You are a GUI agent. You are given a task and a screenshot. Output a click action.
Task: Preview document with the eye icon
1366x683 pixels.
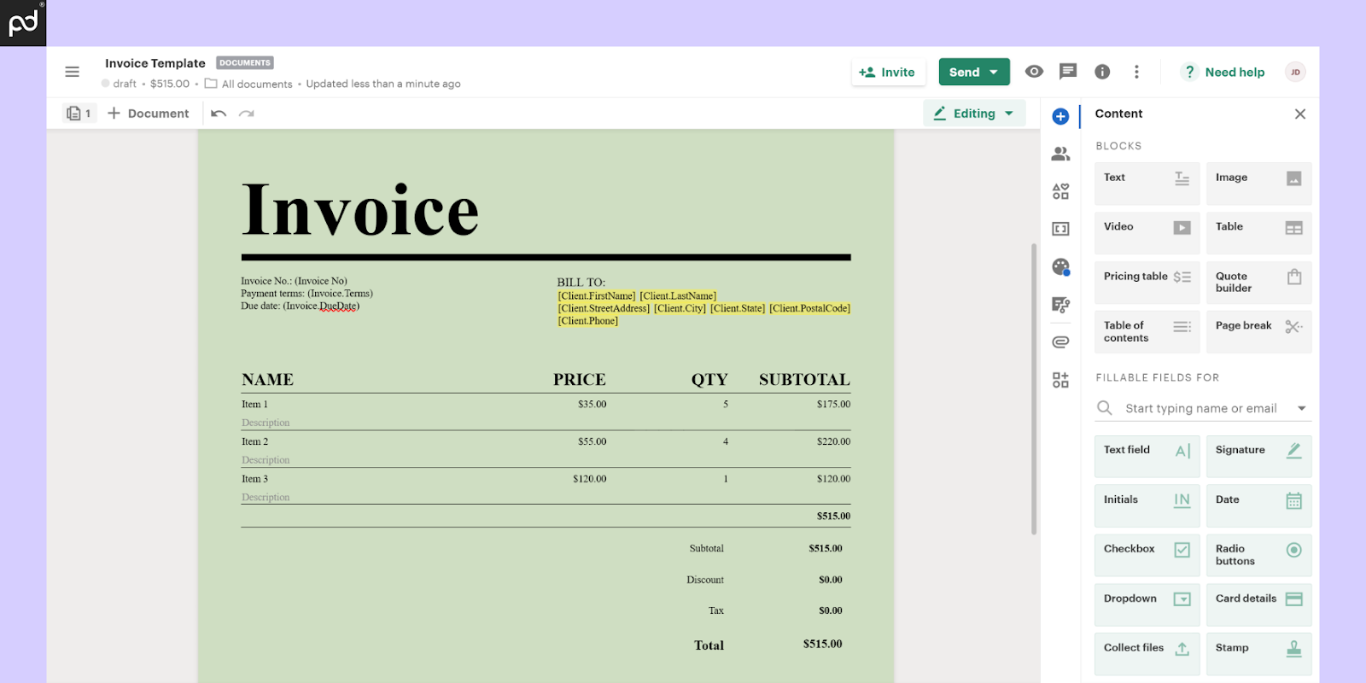tap(1034, 72)
